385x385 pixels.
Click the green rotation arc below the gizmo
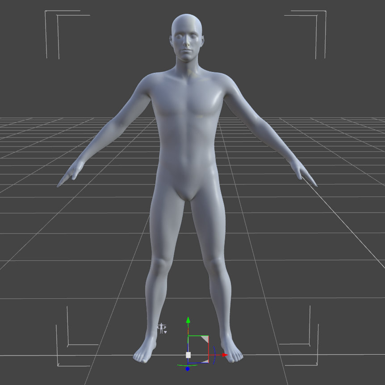184,365
